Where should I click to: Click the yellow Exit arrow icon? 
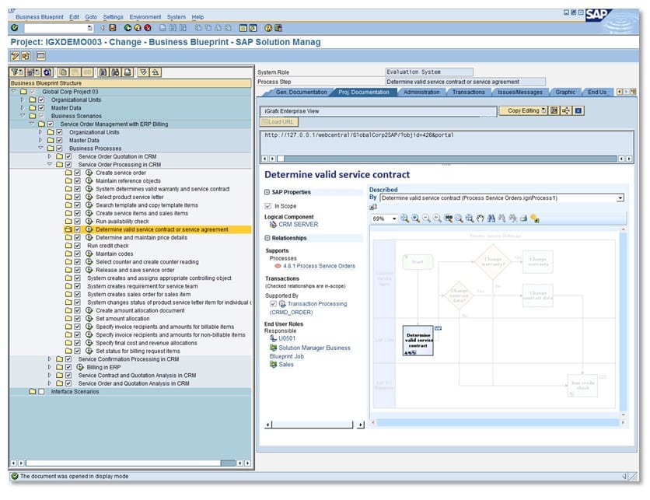click(x=138, y=28)
